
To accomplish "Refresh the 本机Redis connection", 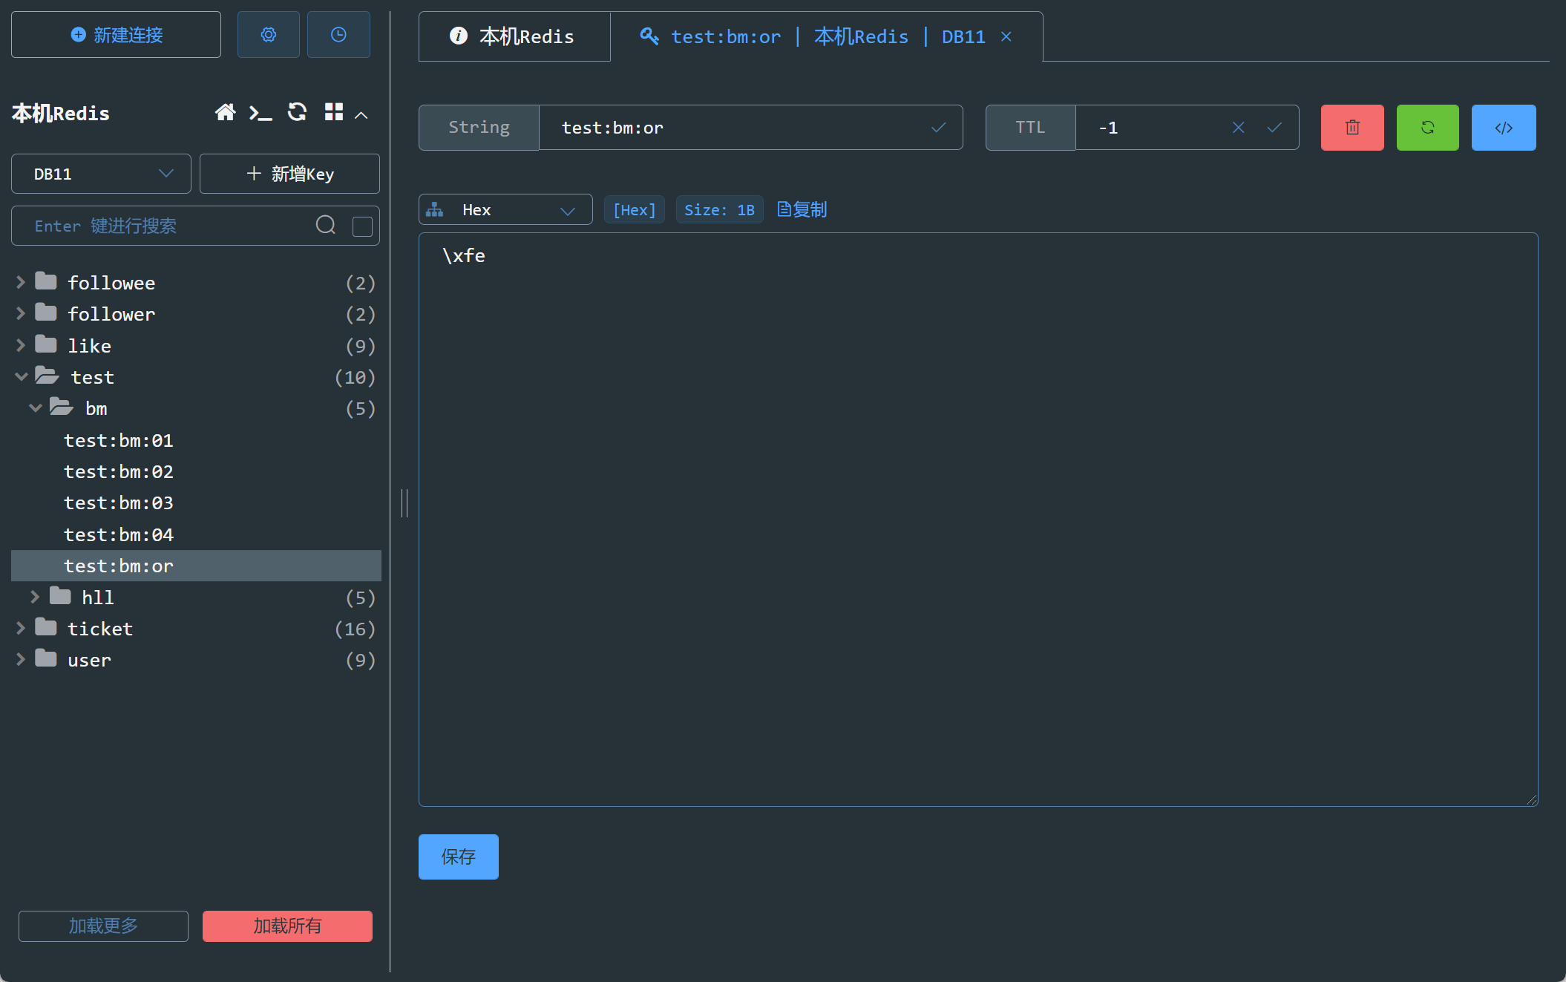I will [297, 112].
